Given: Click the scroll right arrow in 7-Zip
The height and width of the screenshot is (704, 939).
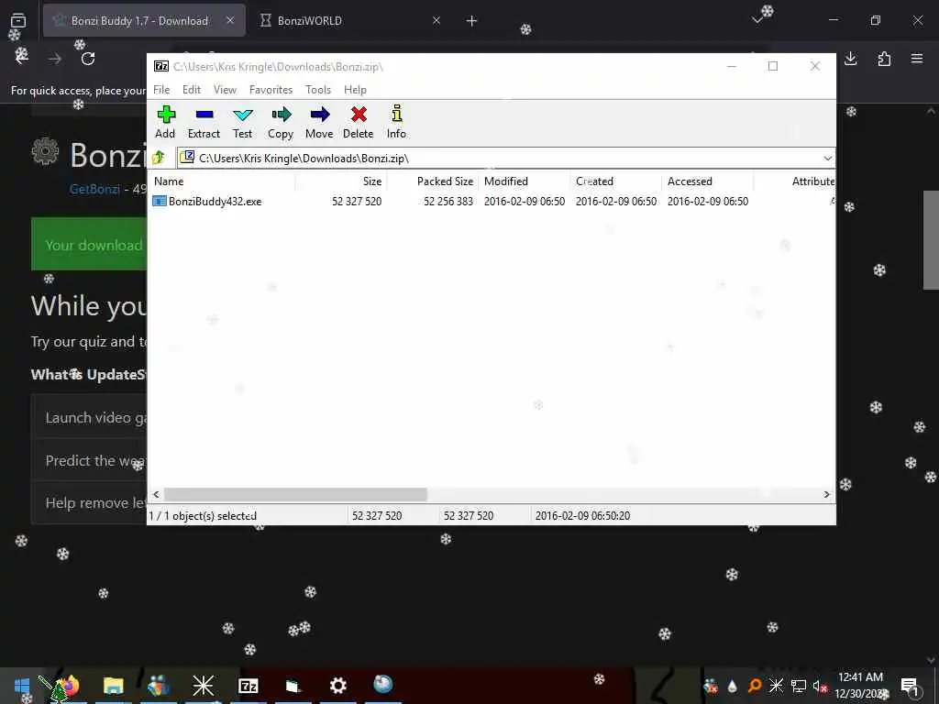Looking at the screenshot, I should 827,494.
